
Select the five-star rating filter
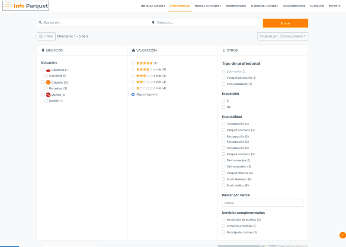point(133,63)
